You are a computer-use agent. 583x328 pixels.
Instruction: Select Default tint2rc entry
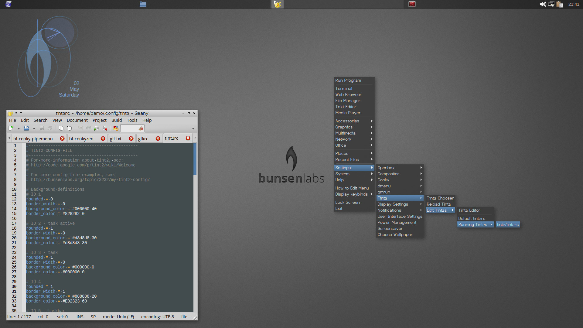475,219
